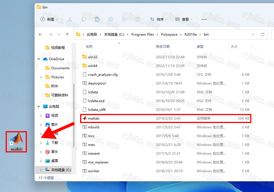
Task: Select the win64 folder
Action: pos(93,66)
